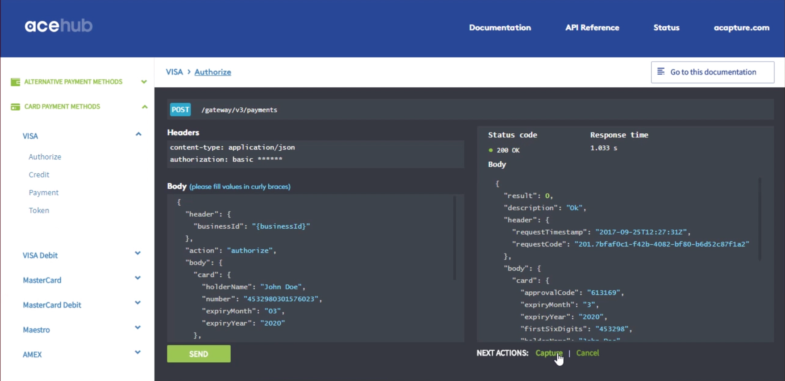
Task: Click the holderName value John Doe
Action: tap(281, 287)
